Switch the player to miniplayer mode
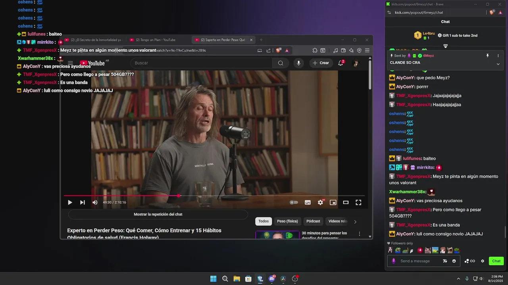Viewport: 508px width, 285px height. [x=333, y=202]
